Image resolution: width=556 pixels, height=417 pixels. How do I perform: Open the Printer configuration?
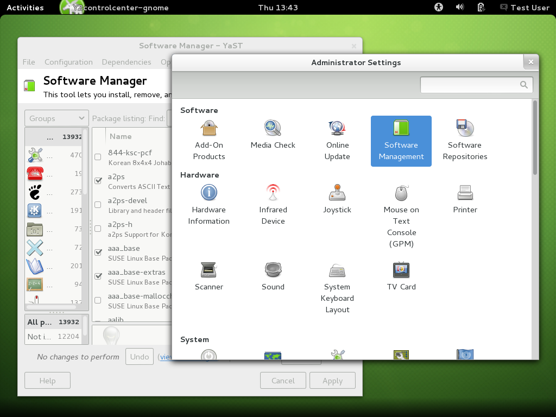point(465,200)
